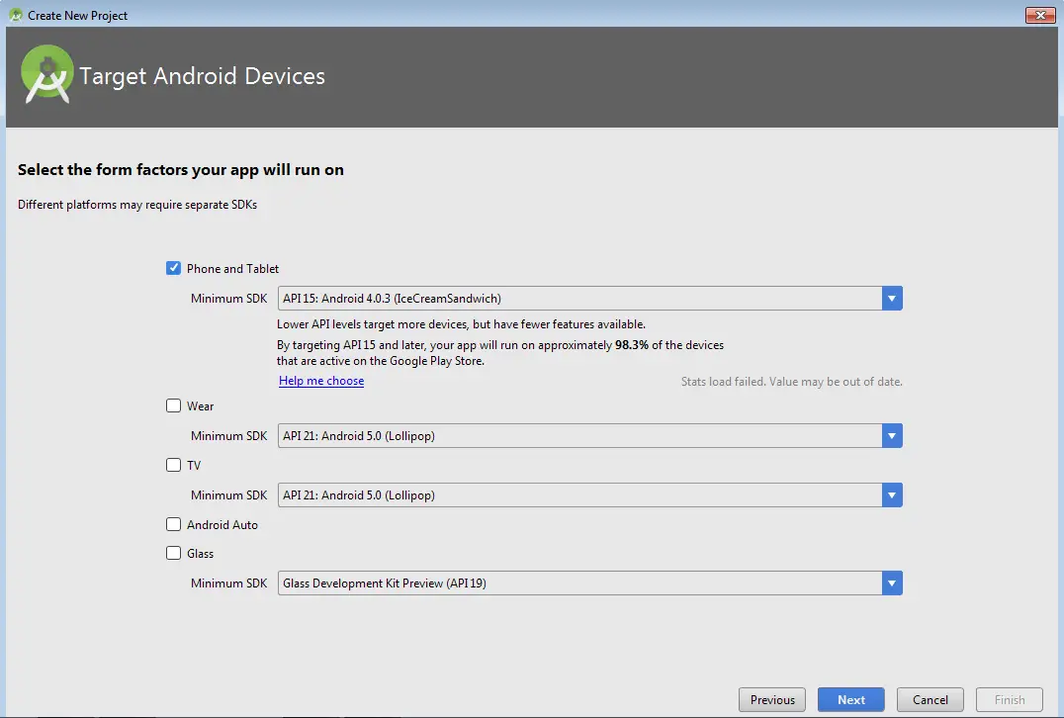1064x718 pixels.
Task: Click the blue arrow on Wear SDK selector
Action: [x=892, y=435]
